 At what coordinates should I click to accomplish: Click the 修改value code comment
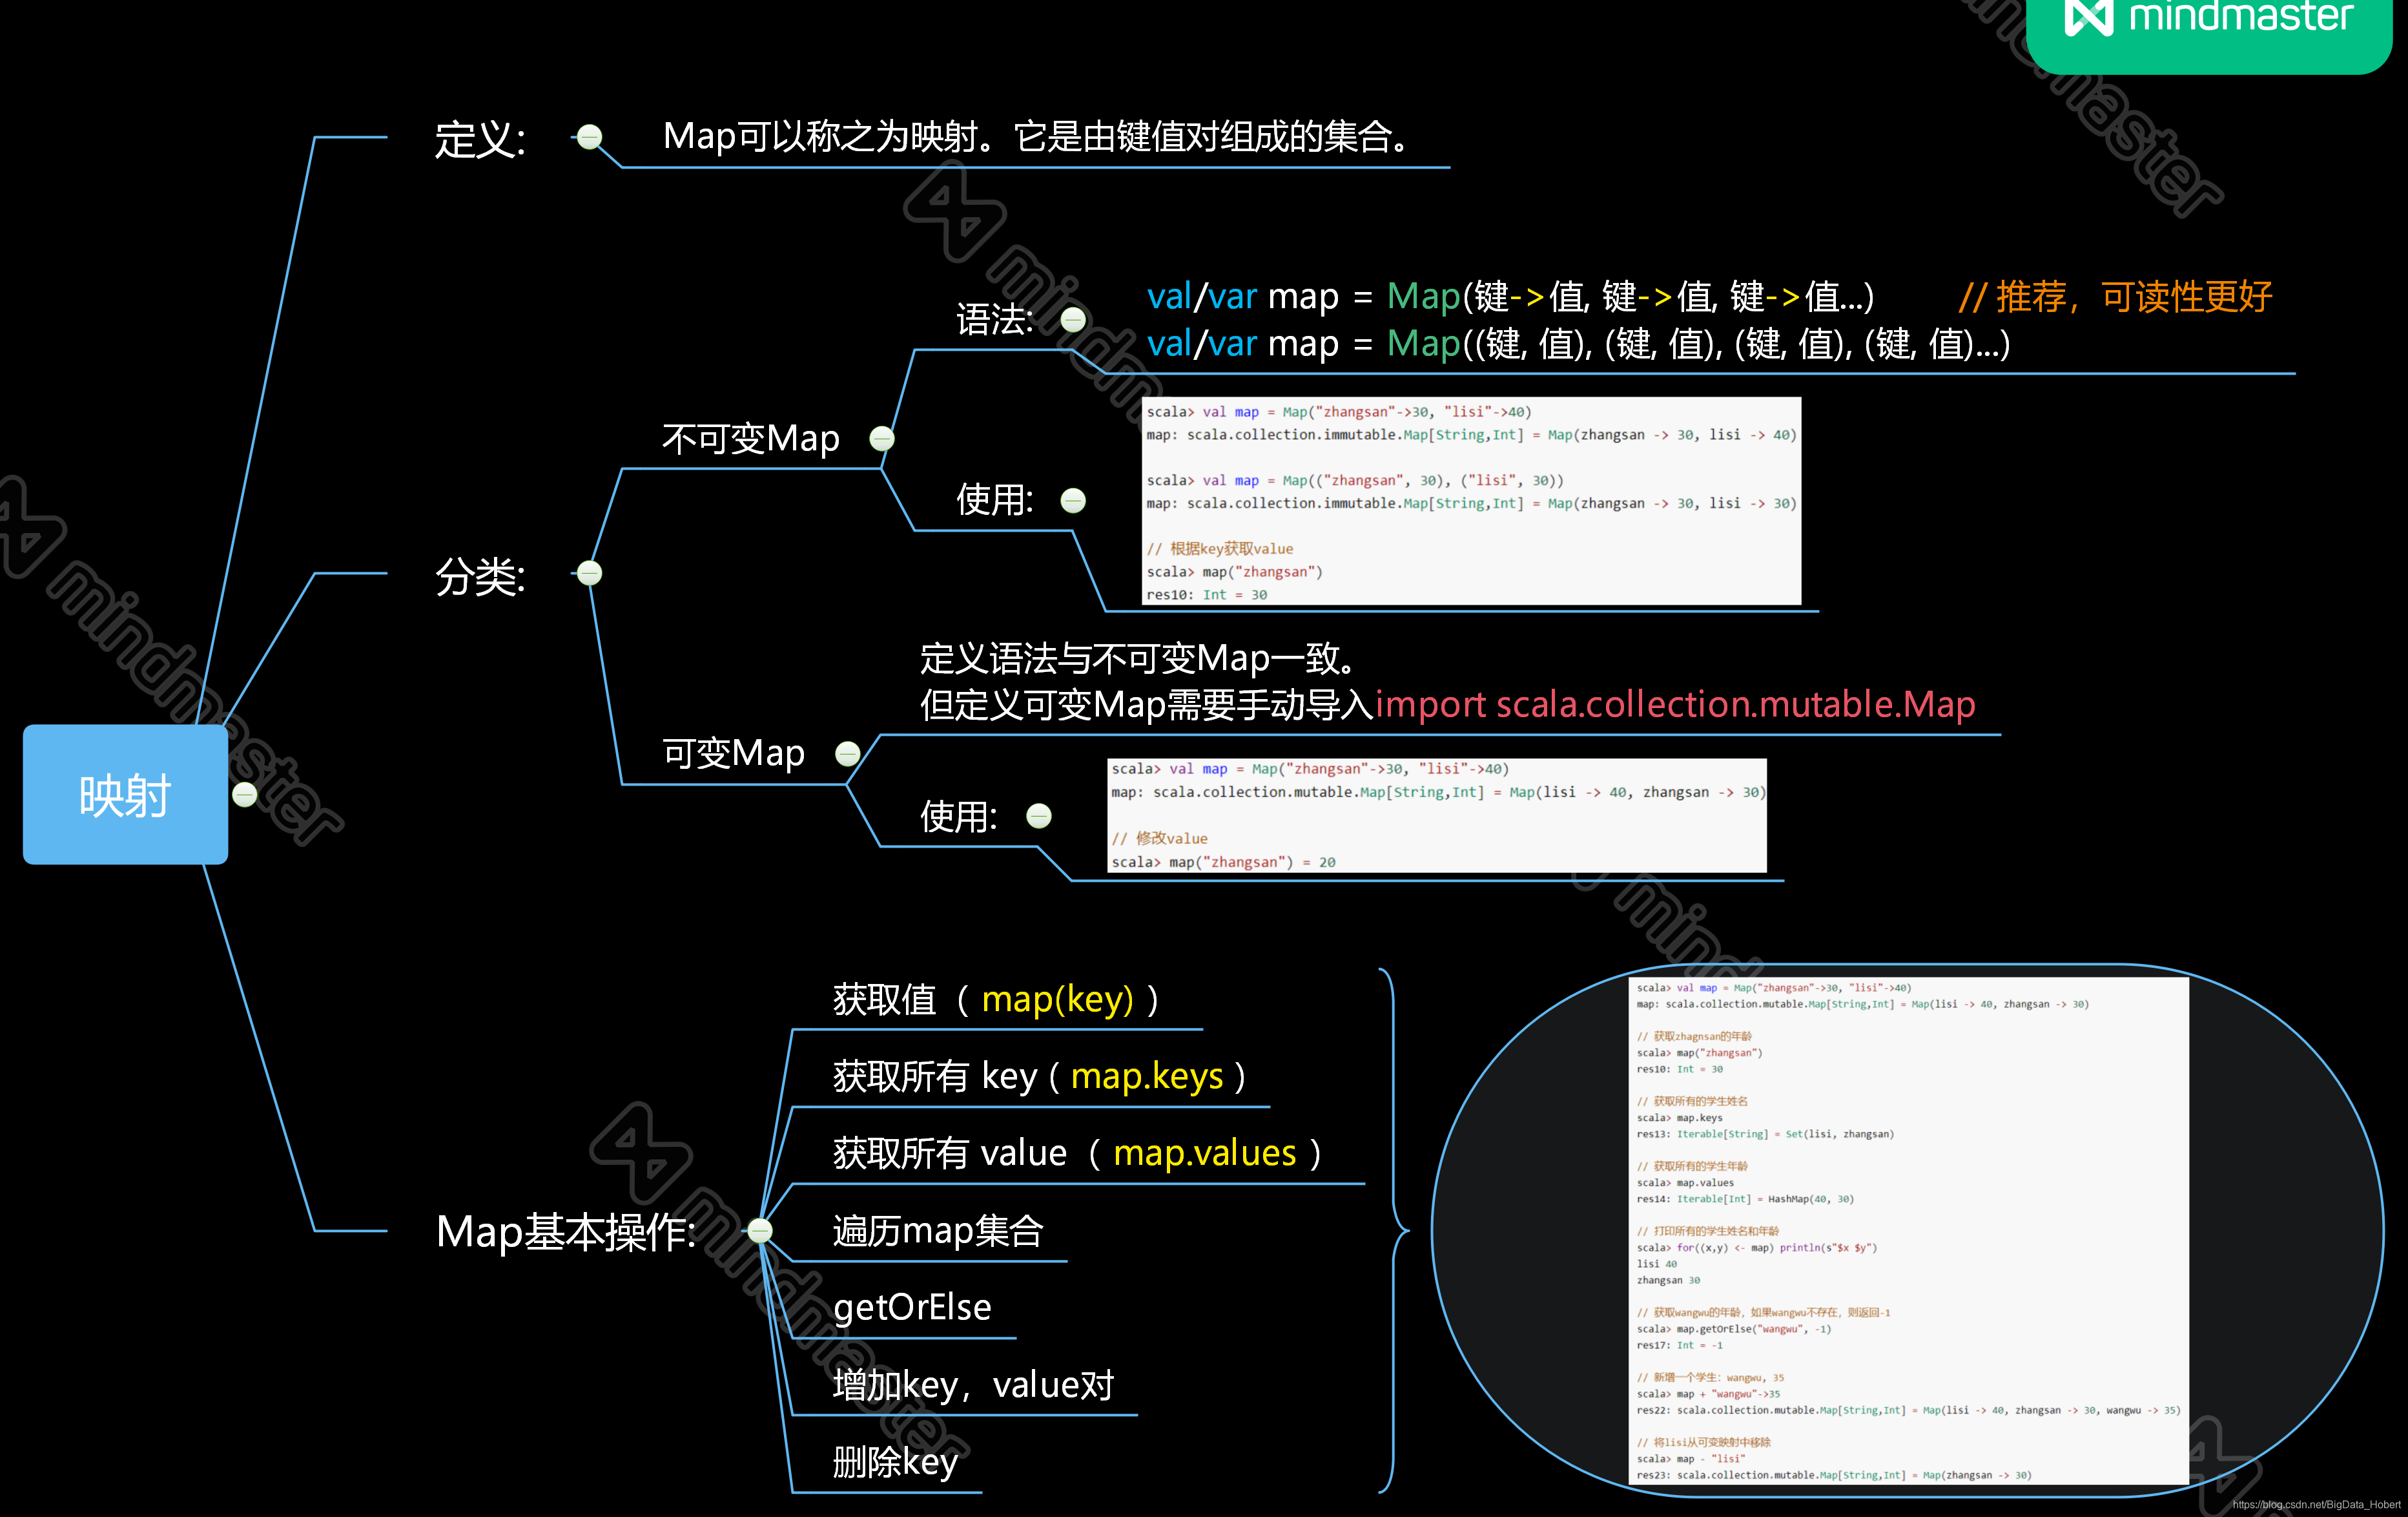[x=1160, y=839]
